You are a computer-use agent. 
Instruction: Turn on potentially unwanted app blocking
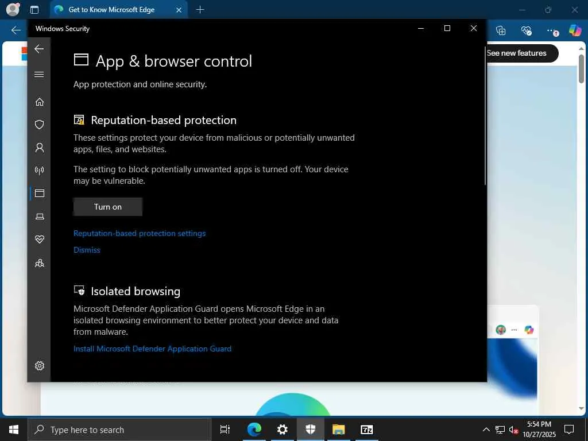[x=107, y=207]
